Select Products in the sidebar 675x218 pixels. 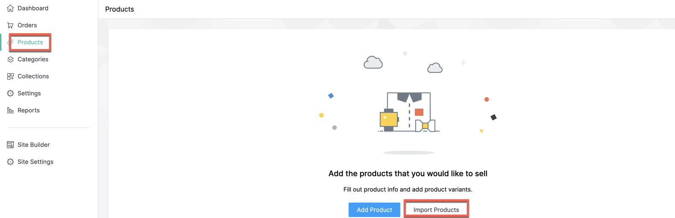click(x=30, y=42)
